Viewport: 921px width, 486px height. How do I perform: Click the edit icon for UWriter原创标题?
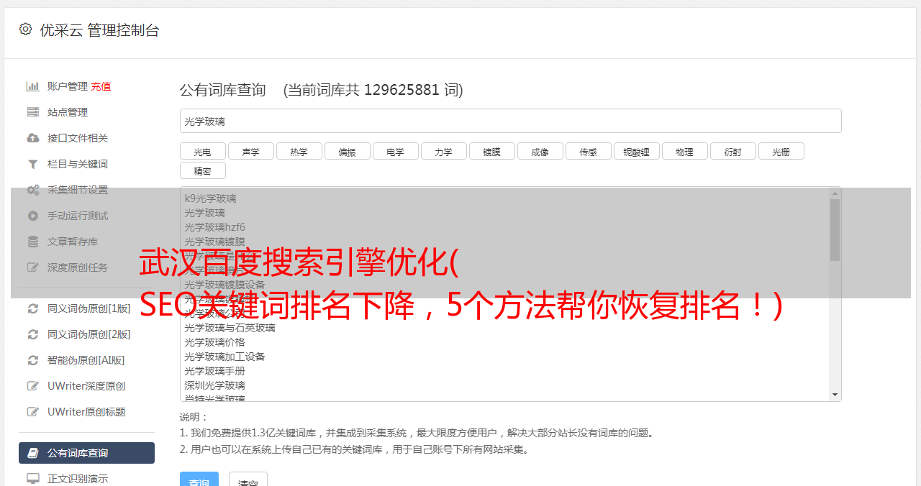point(32,412)
